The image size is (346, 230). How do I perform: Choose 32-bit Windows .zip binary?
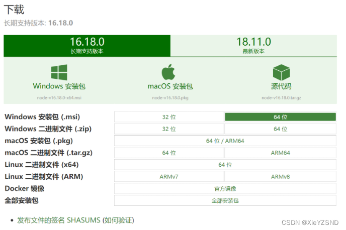169,129
